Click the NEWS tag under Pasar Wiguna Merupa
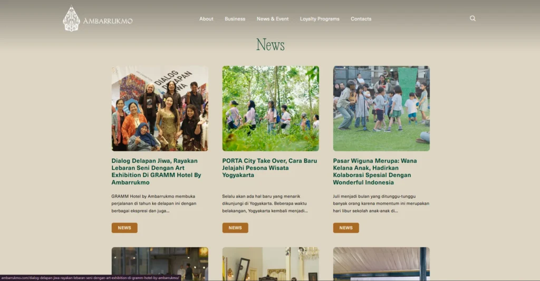540x281 pixels. (x=346, y=228)
